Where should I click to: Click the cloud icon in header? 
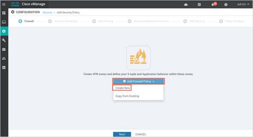(x=186, y=4)
